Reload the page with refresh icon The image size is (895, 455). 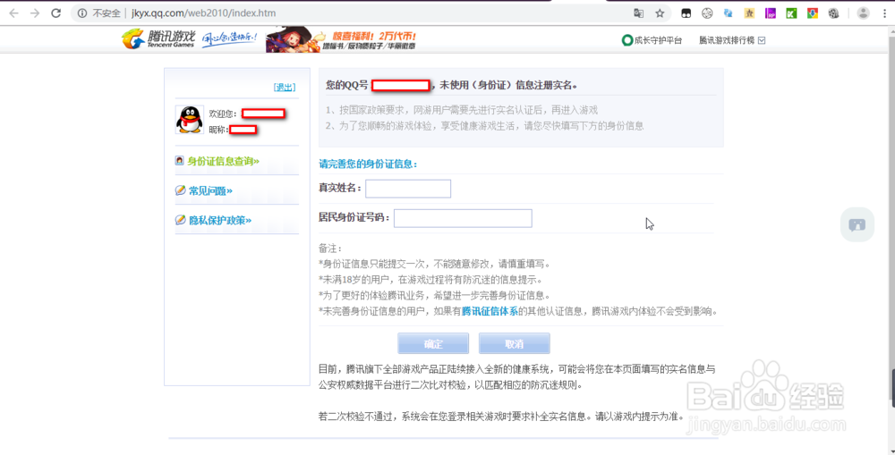(x=55, y=13)
